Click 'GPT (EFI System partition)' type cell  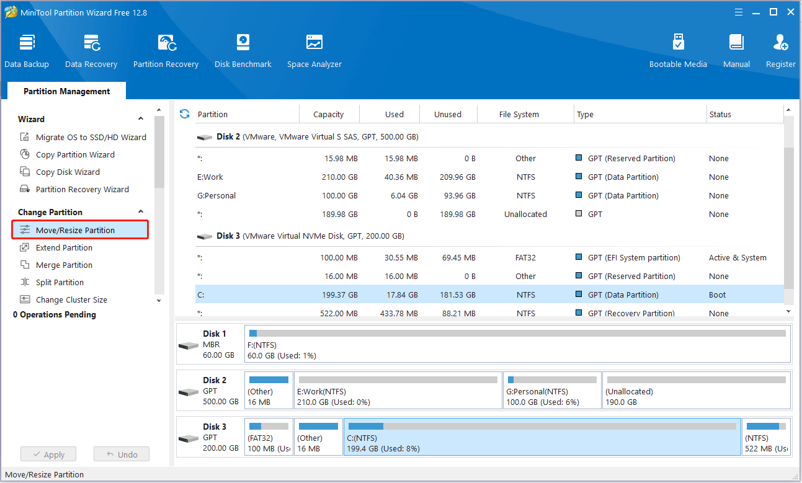pos(634,257)
